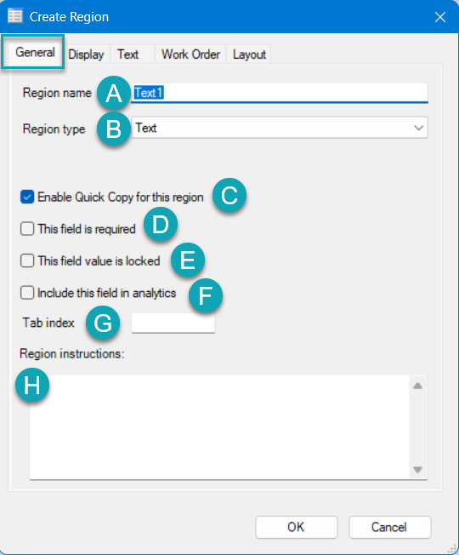Disable Quick Copy for this region

click(x=27, y=197)
